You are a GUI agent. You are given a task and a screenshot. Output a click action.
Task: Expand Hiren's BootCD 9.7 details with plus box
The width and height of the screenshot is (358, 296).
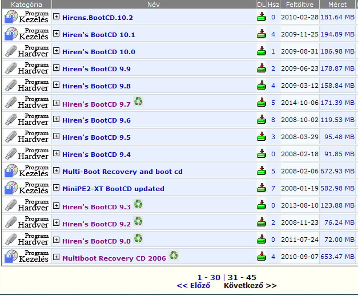click(56, 103)
